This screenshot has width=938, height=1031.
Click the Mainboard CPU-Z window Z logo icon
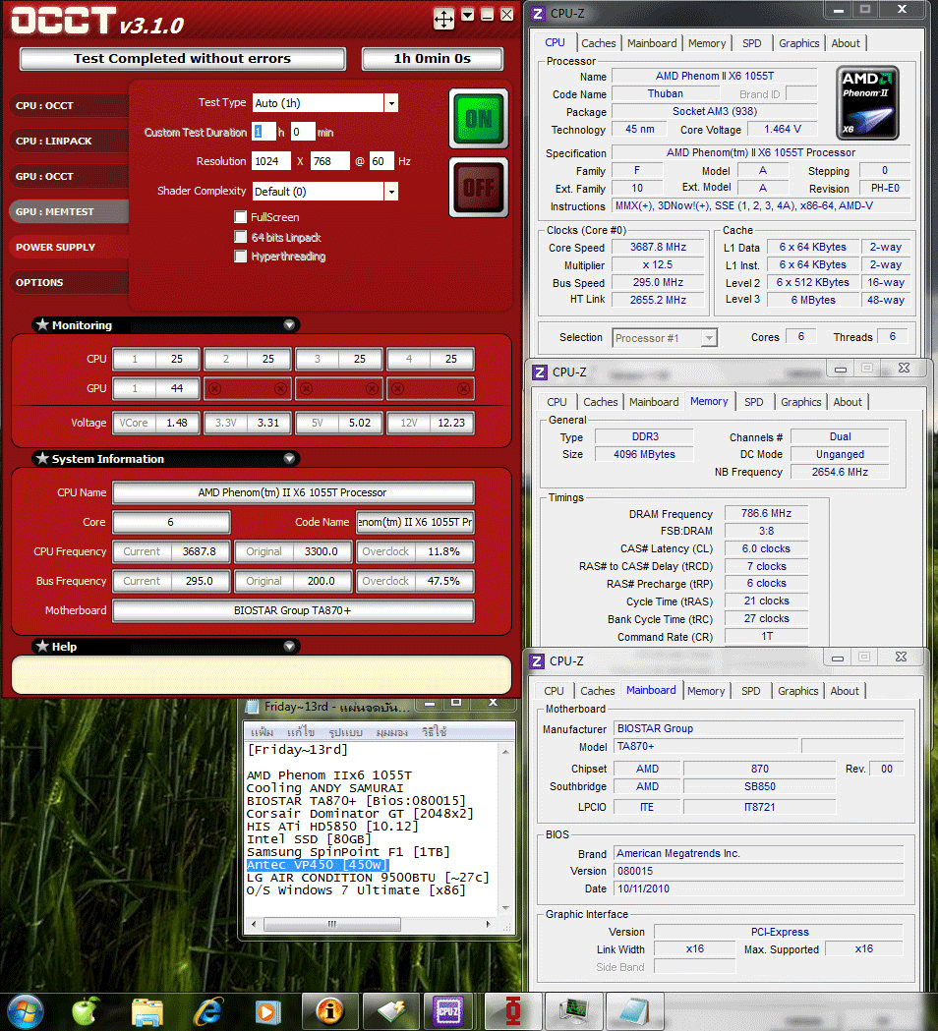click(538, 660)
